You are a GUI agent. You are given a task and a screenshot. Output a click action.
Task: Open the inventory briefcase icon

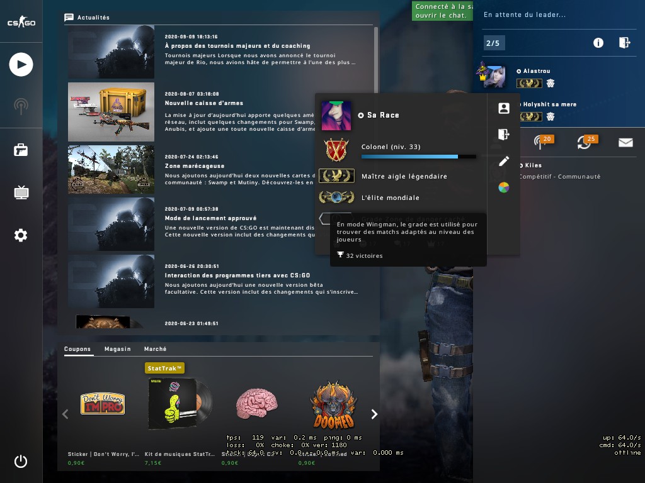[x=21, y=150]
